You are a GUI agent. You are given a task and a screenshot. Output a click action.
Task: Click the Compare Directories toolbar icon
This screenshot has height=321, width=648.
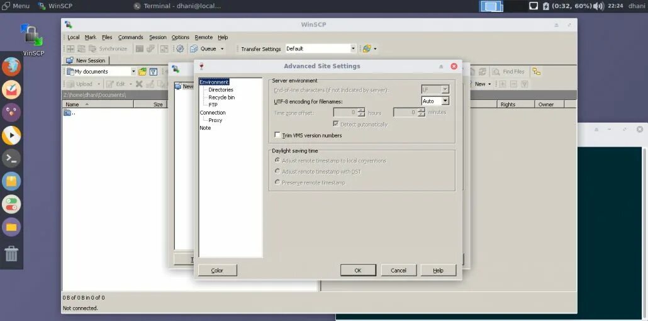coord(70,49)
